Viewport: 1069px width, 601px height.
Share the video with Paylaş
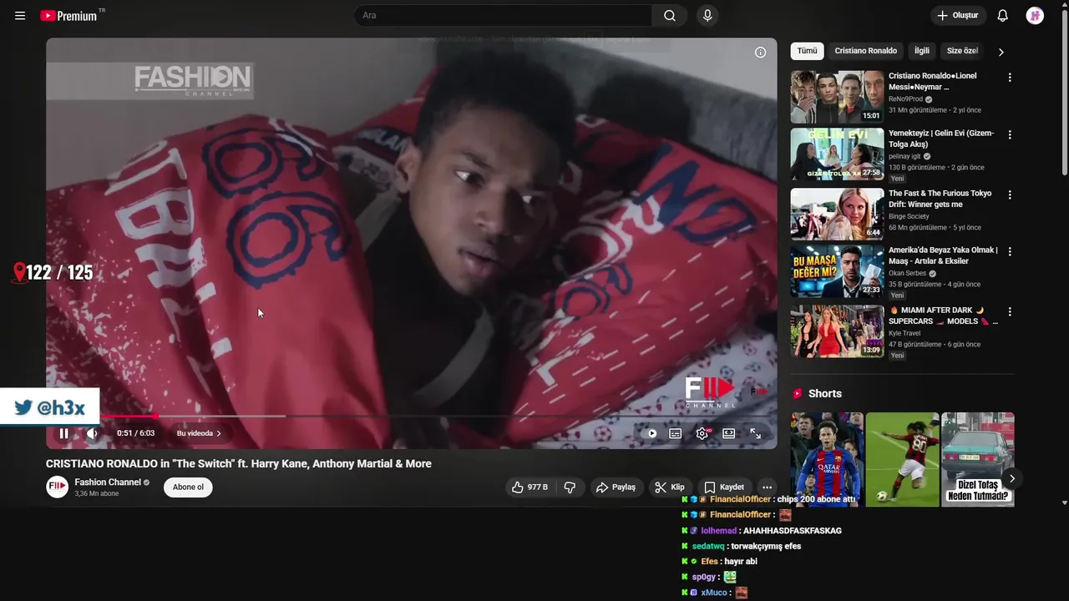coord(616,487)
